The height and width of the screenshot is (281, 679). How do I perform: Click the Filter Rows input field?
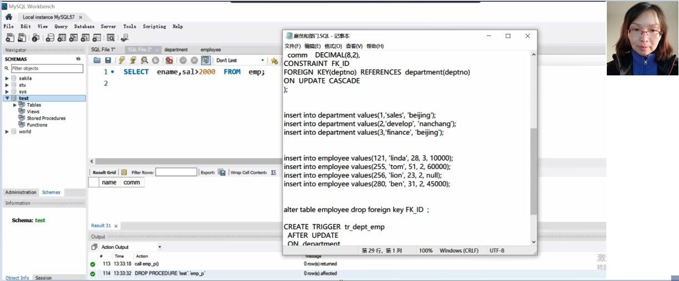[x=176, y=172]
